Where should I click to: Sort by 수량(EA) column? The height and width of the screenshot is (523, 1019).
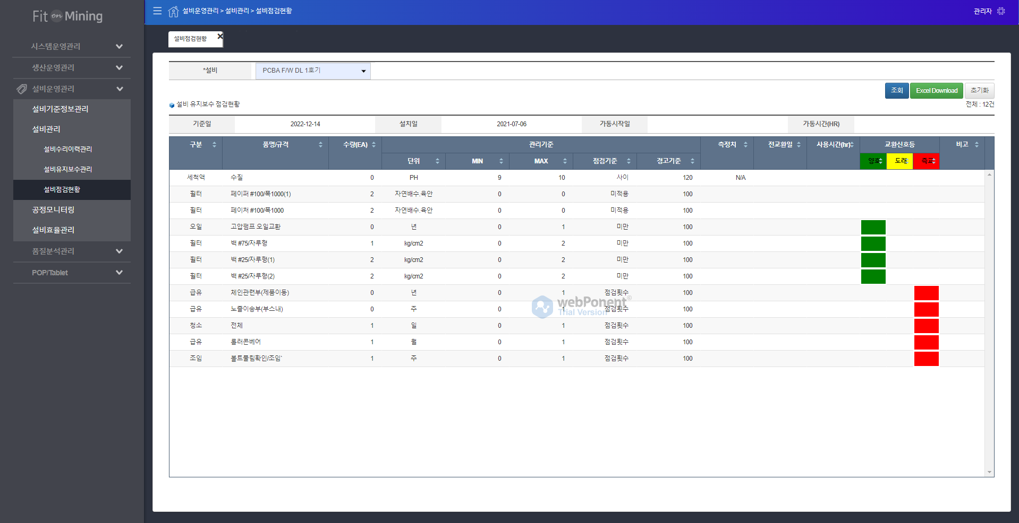click(373, 144)
